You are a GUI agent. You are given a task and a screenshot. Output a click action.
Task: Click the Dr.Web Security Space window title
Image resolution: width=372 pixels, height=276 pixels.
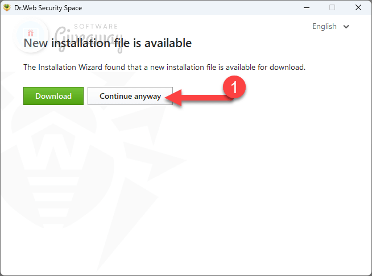(x=48, y=8)
